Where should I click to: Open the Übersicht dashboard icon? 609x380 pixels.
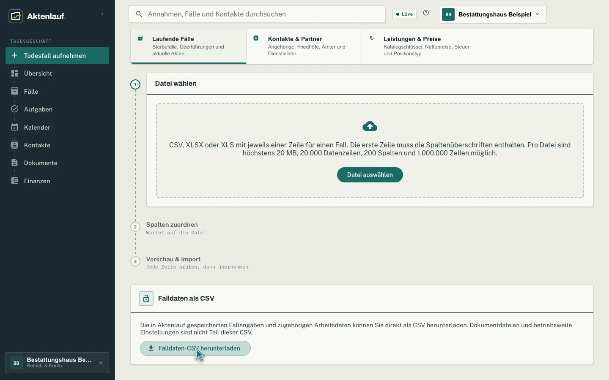pyautogui.click(x=15, y=73)
